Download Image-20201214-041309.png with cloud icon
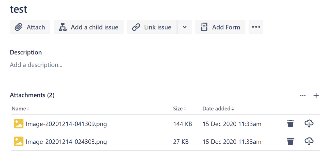Image resolution: width=327 pixels, height=162 pixels. point(309,124)
